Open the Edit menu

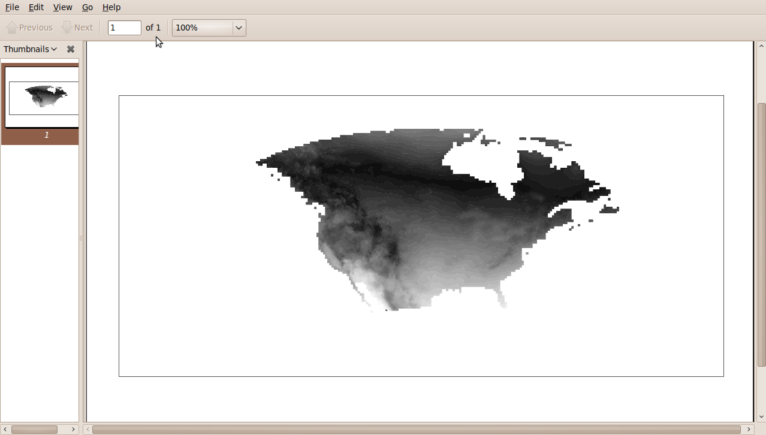(36, 7)
